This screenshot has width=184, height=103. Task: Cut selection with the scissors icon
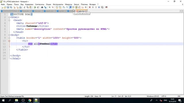(24, 7)
